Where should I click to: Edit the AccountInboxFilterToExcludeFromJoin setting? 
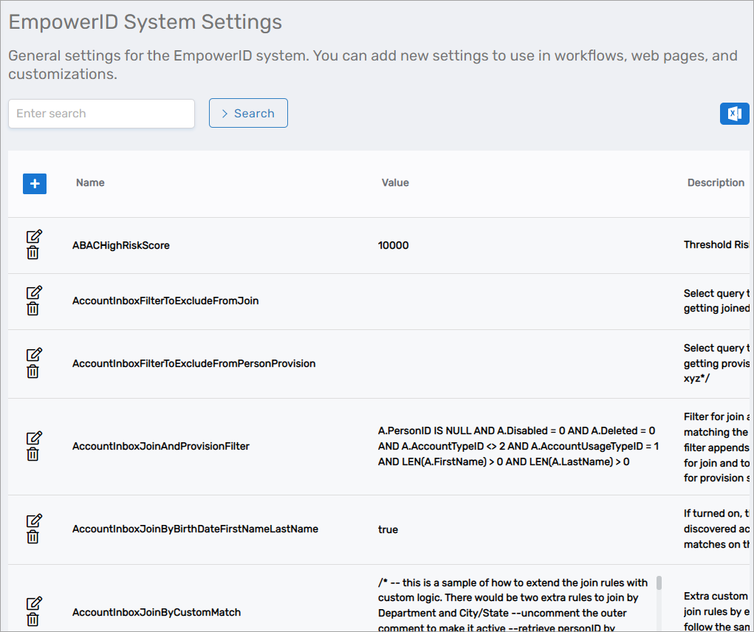(33, 292)
